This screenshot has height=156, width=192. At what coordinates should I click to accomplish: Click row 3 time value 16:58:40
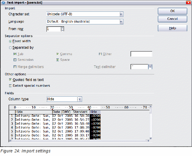point(82,124)
